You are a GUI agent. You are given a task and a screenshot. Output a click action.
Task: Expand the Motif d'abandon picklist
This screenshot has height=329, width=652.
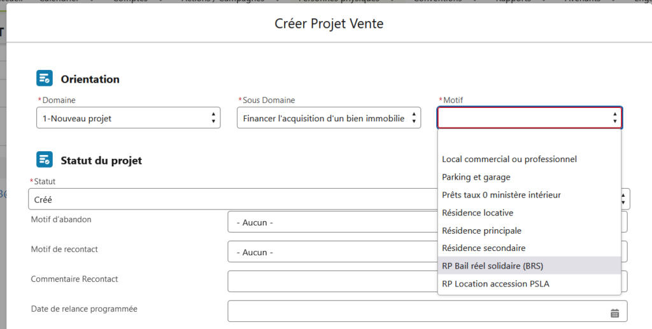[x=331, y=222]
